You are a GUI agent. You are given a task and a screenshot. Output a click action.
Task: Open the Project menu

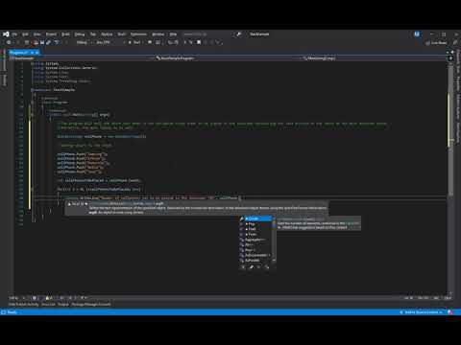click(x=51, y=34)
